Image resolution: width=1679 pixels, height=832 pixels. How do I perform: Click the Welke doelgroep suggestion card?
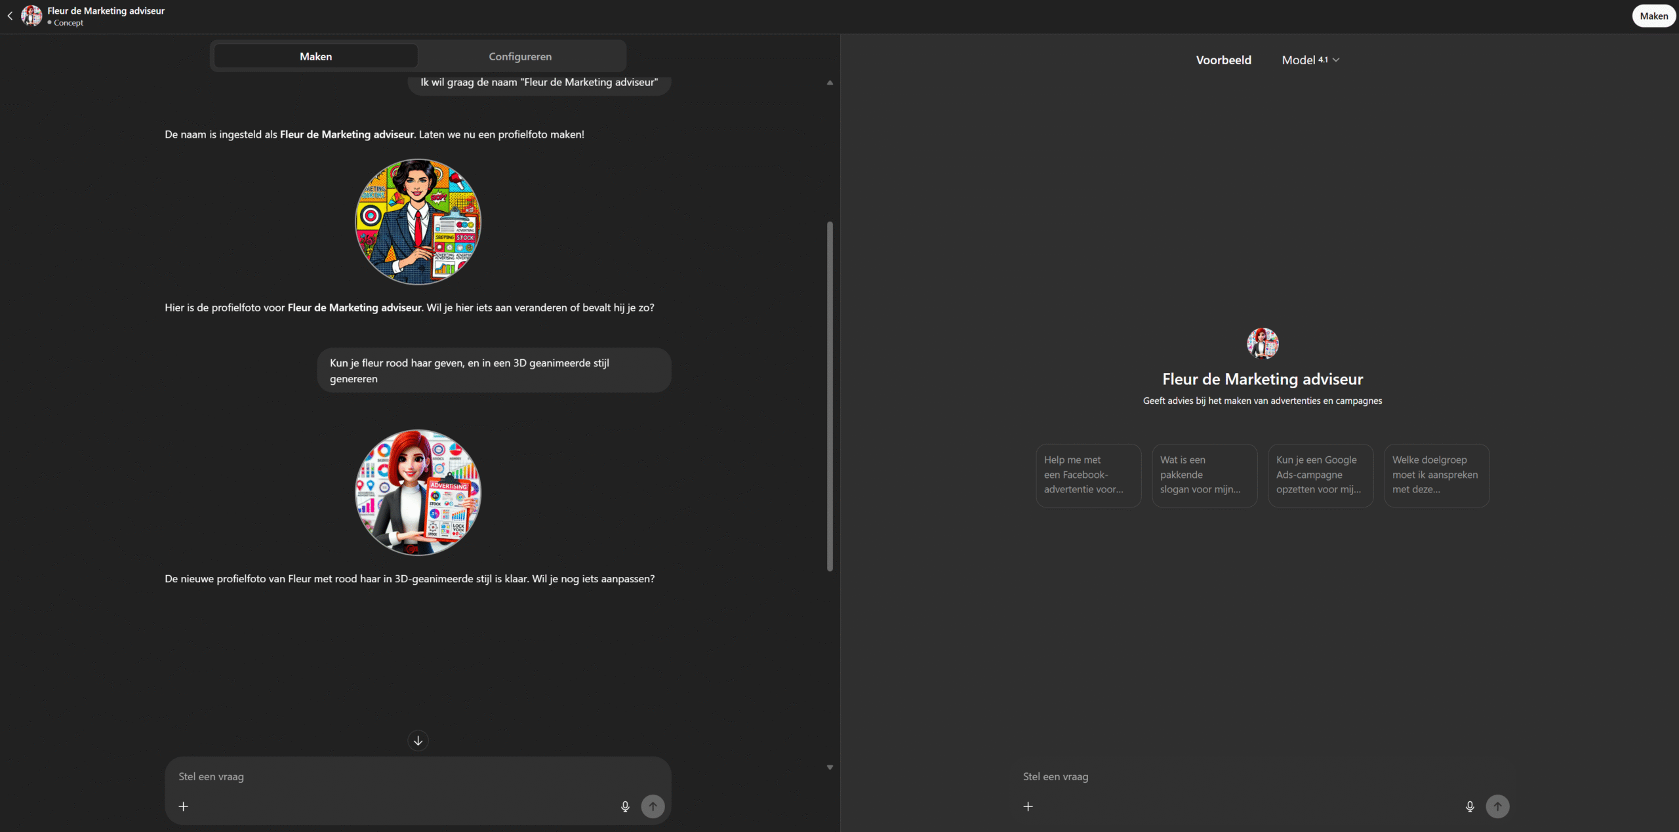pos(1436,475)
